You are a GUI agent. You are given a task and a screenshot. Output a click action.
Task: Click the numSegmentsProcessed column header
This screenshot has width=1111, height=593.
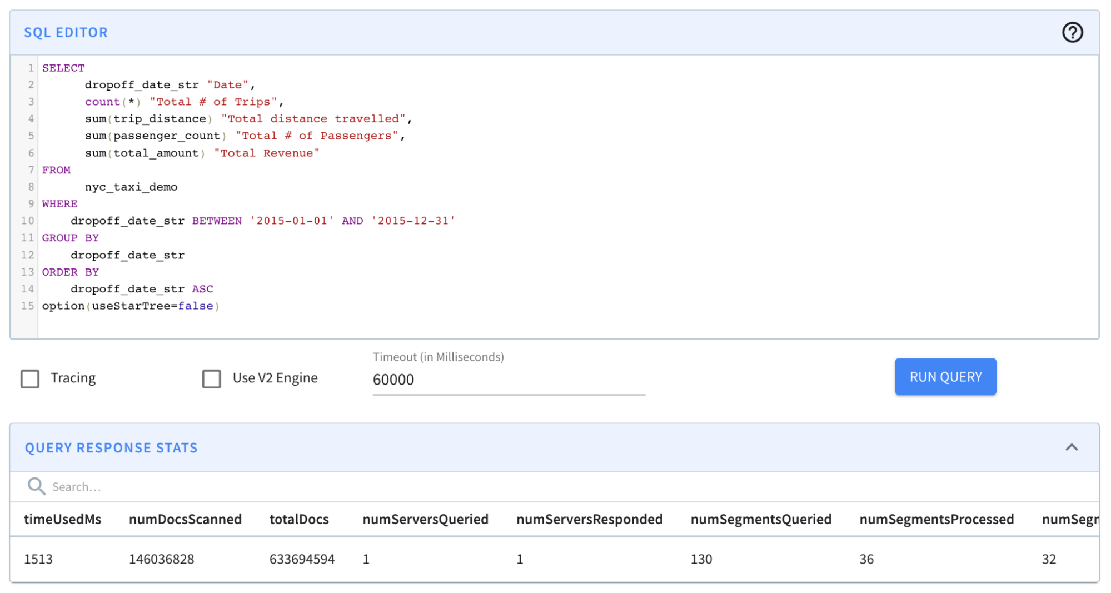point(936,519)
